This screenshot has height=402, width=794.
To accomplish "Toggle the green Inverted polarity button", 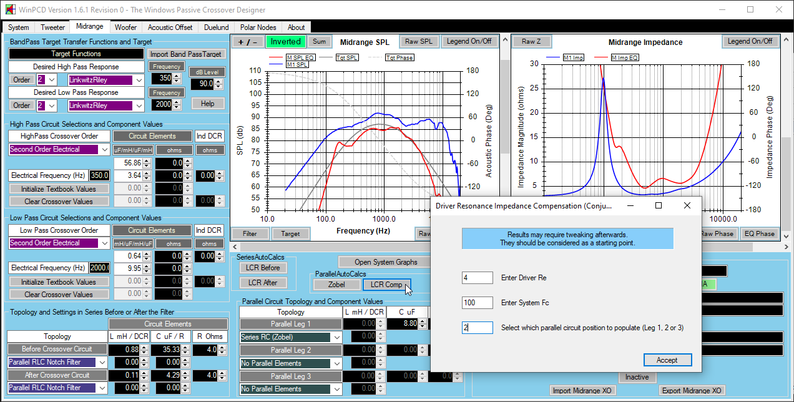I will tap(286, 42).
